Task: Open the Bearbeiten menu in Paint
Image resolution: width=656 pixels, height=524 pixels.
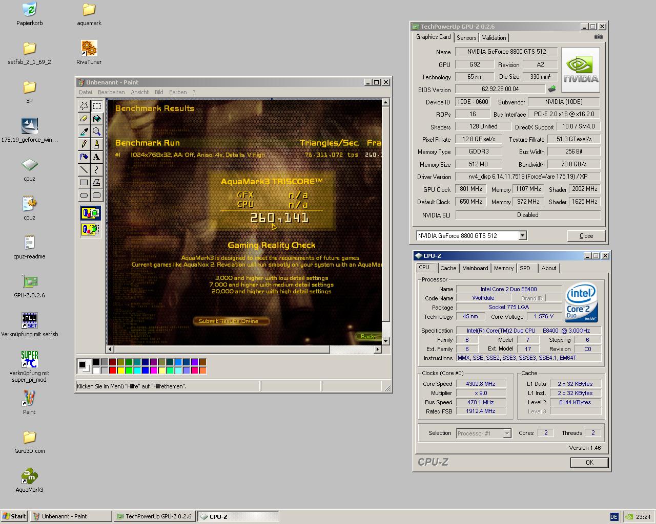Action: pos(111,92)
